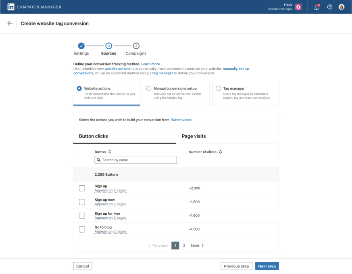The image size is (352, 274).
Task: Click the completed Settings step checkmark
Action: [81, 46]
